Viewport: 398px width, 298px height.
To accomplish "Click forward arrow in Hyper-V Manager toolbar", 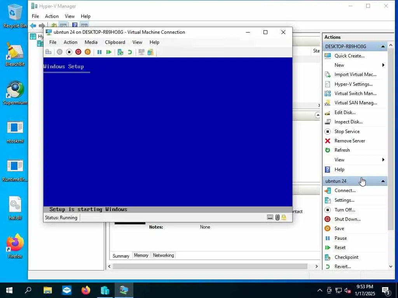I will click(x=42, y=25).
